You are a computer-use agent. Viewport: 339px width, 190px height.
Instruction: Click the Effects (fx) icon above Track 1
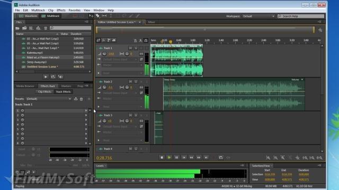(x=104, y=40)
